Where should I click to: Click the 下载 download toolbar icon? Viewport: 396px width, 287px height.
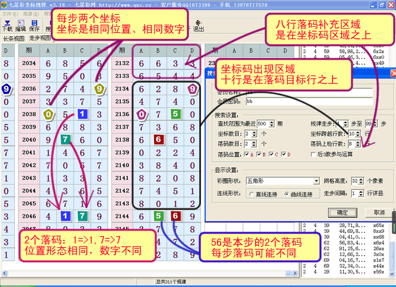[x=7, y=26]
